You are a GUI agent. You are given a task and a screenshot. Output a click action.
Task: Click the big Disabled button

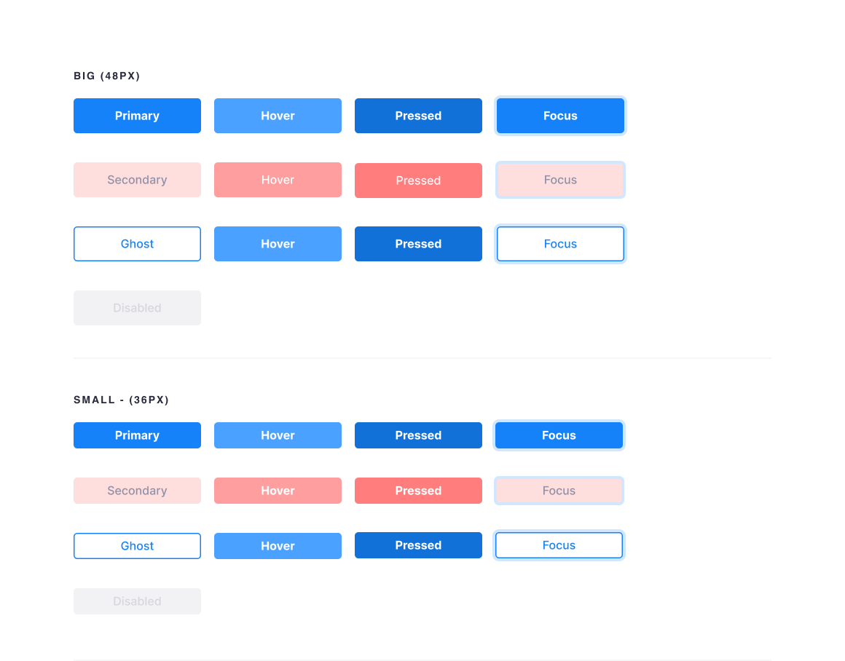pyautogui.click(x=137, y=307)
